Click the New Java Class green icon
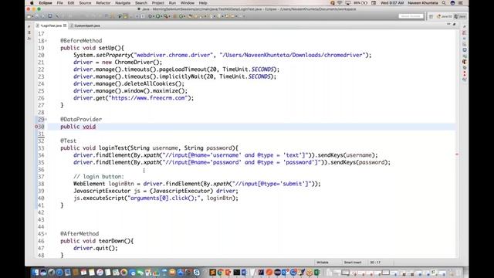The height and width of the screenshot is (278, 494). pyautogui.click(x=181, y=16)
